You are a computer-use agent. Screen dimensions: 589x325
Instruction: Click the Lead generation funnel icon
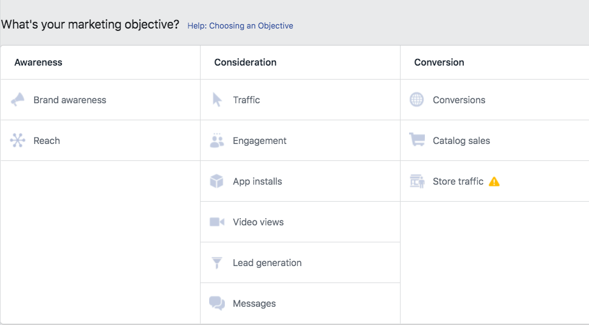click(217, 262)
